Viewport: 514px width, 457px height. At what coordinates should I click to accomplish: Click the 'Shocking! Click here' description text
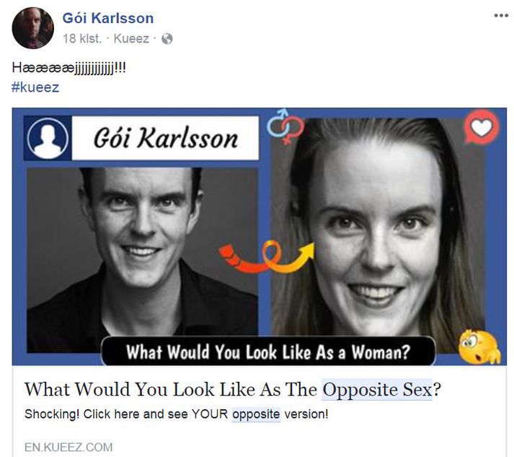177,414
